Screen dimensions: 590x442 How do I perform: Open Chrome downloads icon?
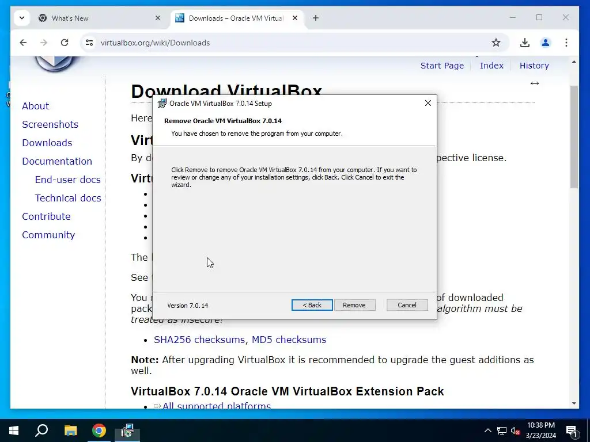click(524, 43)
